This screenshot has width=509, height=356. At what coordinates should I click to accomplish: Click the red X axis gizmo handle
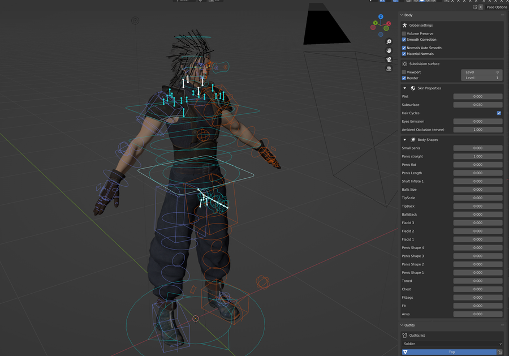point(389,23)
